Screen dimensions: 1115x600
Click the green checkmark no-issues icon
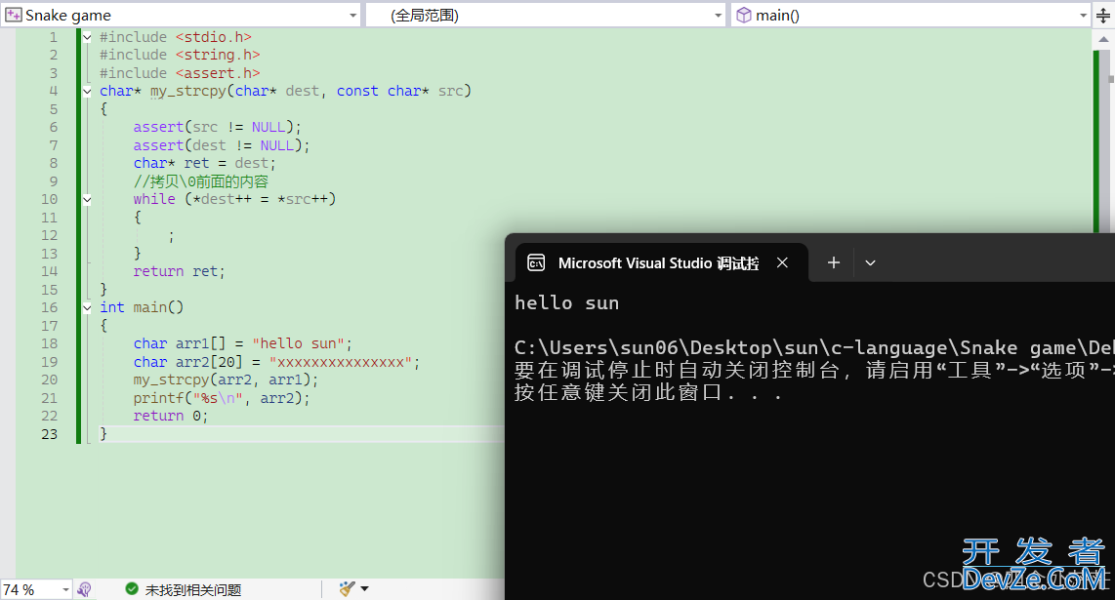132,589
